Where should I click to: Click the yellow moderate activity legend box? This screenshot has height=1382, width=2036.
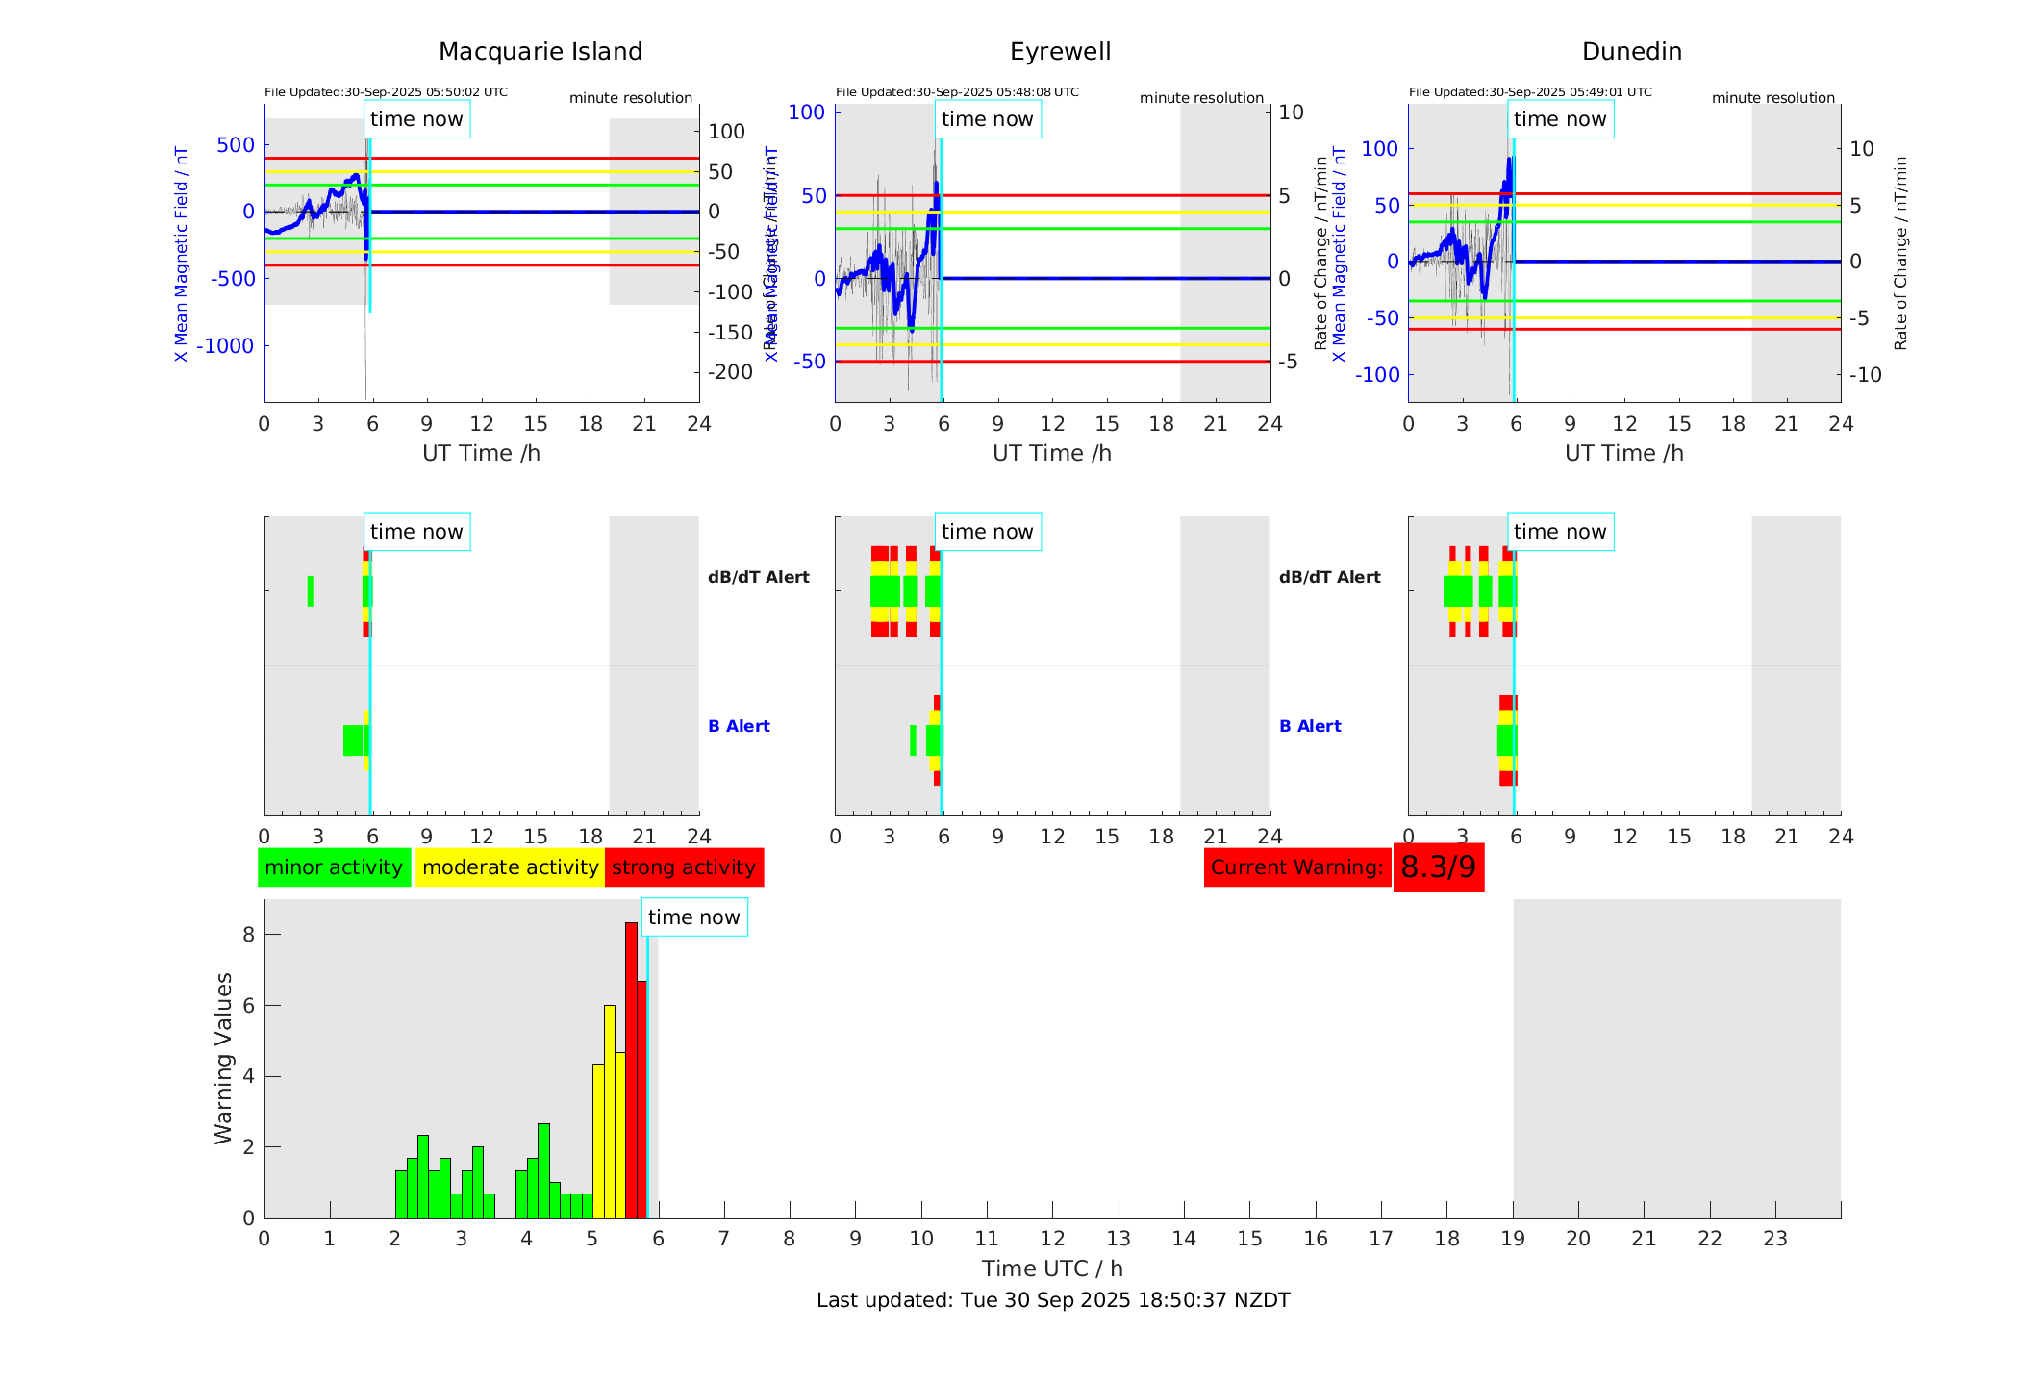pyautogui.click(x=510, y=867)
